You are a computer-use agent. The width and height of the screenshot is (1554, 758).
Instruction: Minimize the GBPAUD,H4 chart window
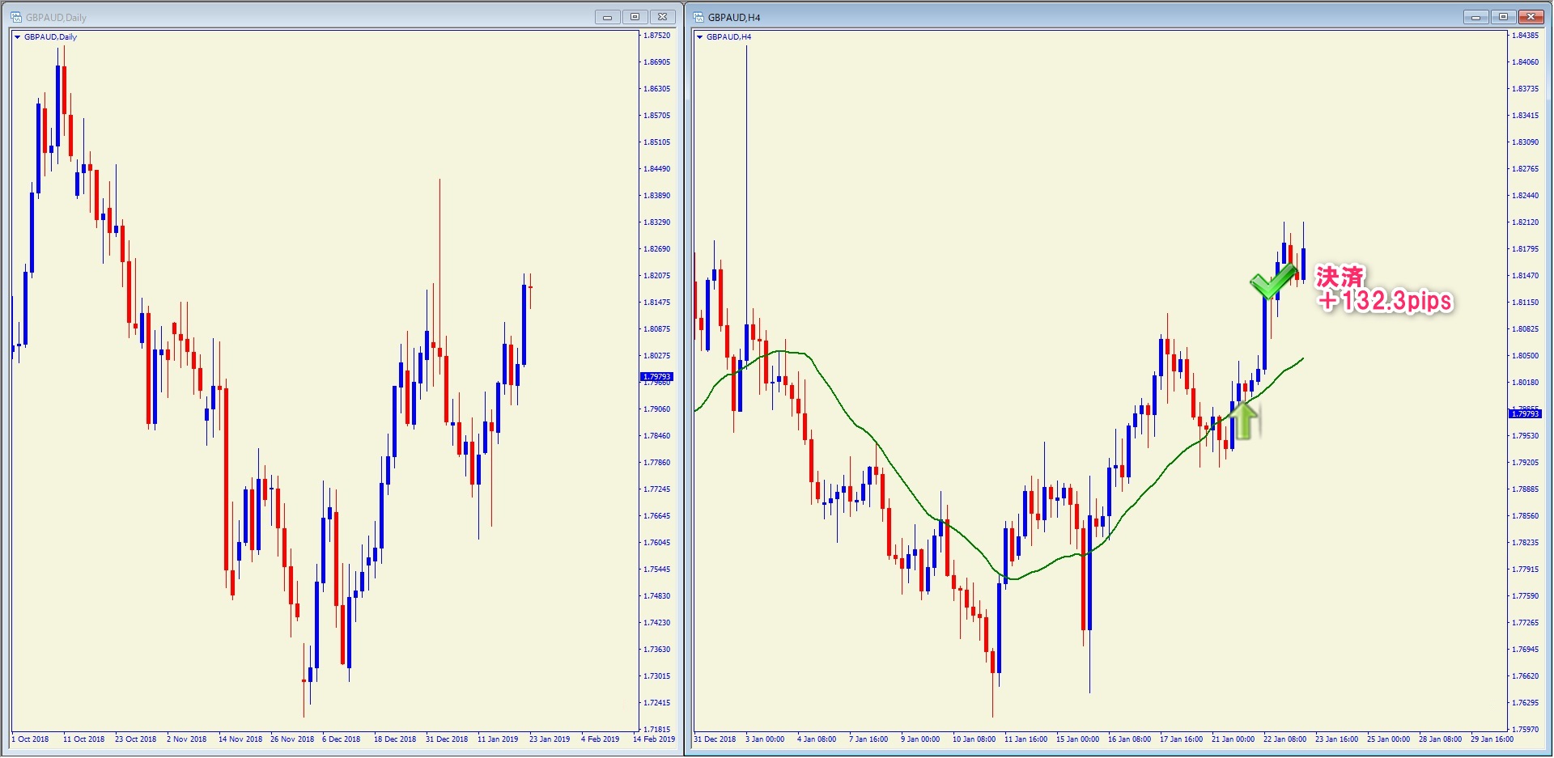pos(1476,17)
